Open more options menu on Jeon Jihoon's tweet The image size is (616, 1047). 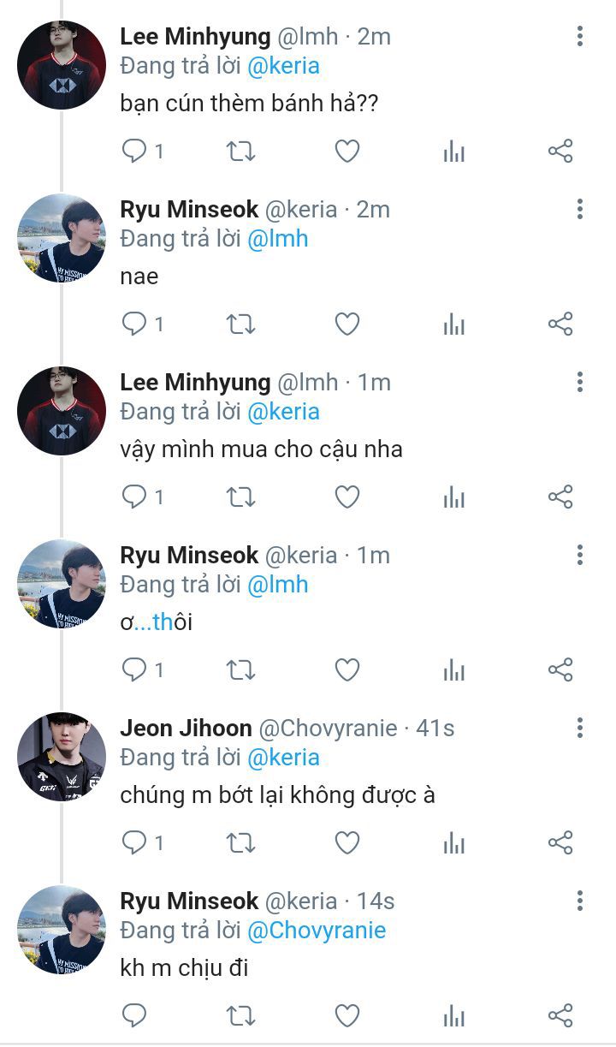coord(580,728)
